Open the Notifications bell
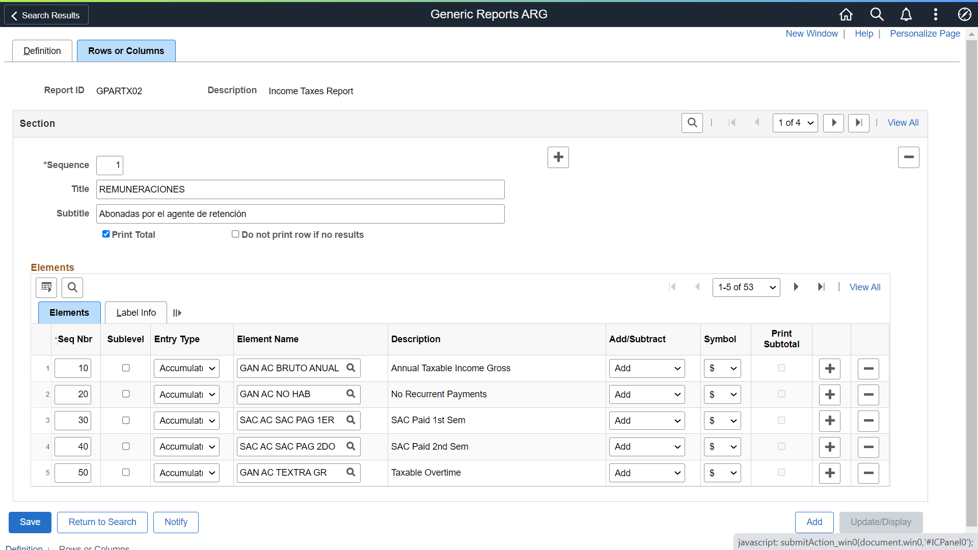The height and width of the screenshot is (550, 978). pos(906,14)
